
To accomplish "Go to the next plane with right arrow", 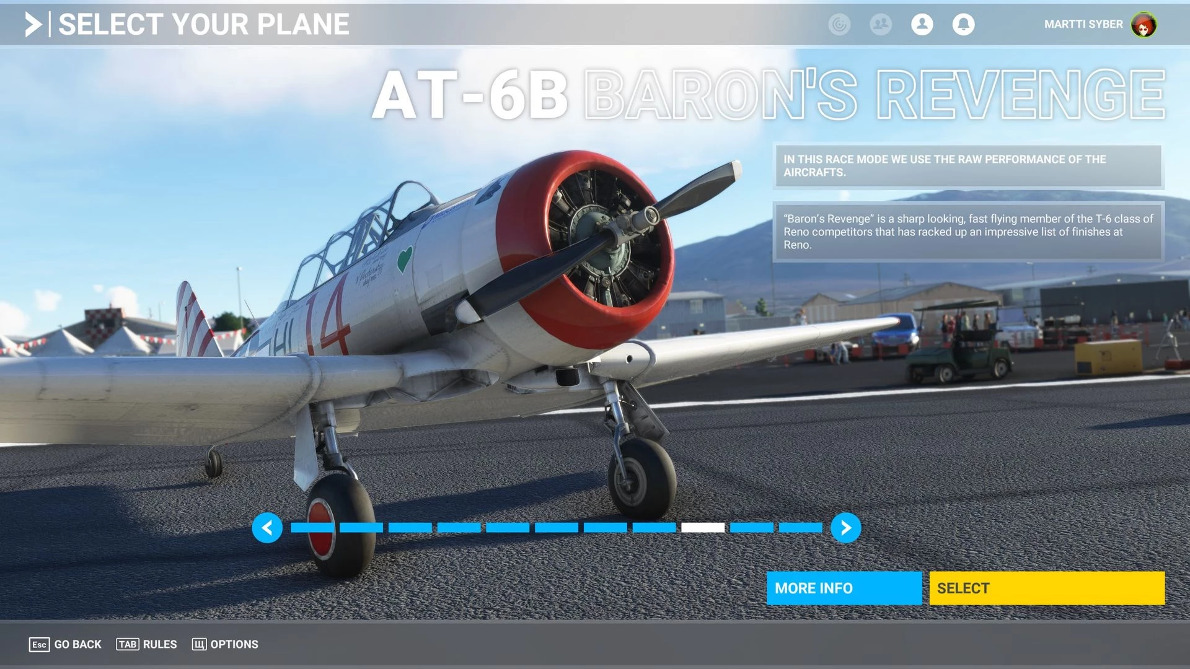I will coord(845,528).
